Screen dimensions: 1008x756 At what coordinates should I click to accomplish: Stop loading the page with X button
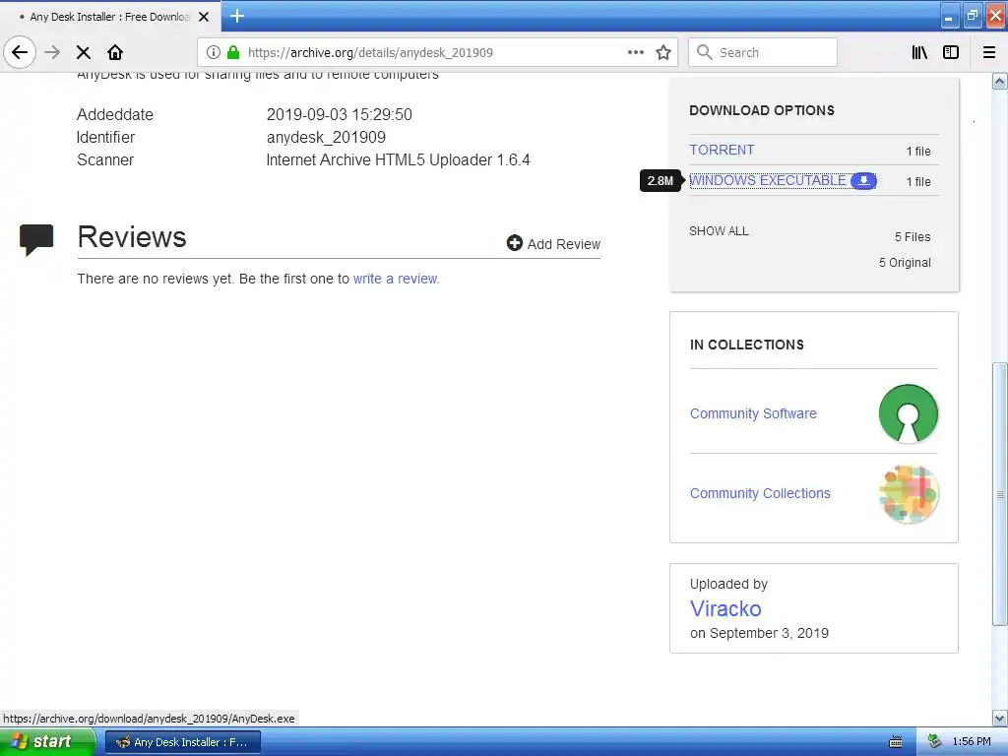pyautogui.click(x=84, y=52)
